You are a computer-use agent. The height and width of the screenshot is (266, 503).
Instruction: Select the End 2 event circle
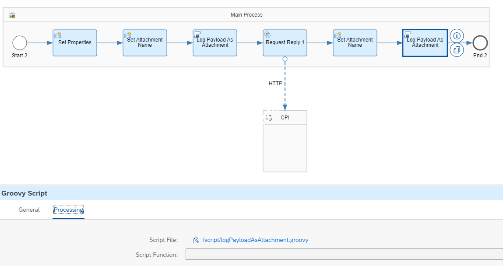(x=480, y=43)
